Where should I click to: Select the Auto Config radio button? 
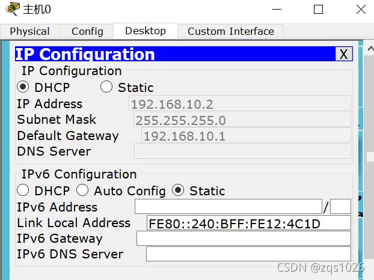coord(83,190)
